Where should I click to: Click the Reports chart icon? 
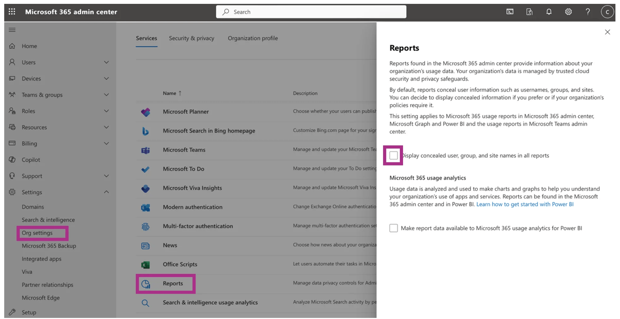145,284
